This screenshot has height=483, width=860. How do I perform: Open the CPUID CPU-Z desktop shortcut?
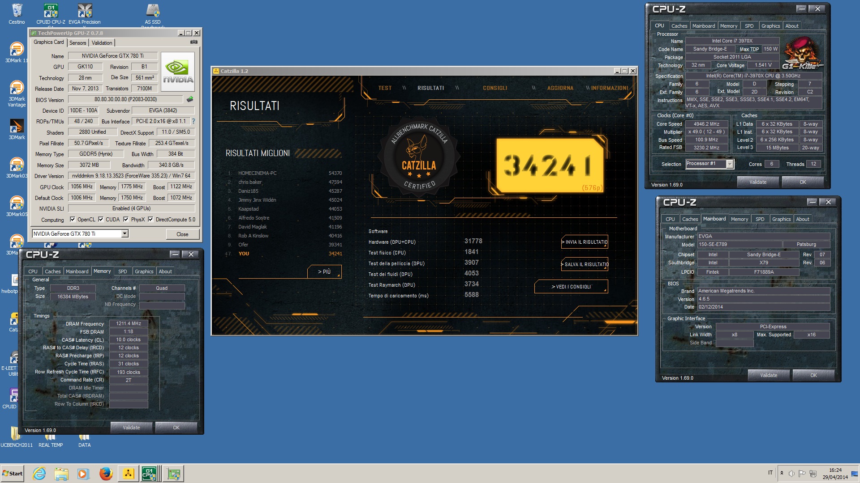pos(51,13)
